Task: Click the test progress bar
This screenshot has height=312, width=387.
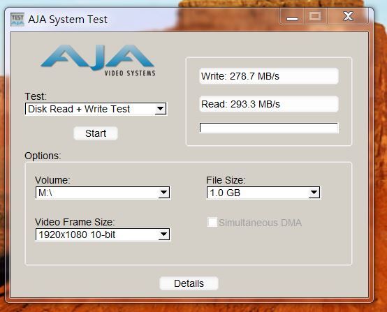Action: (269, 128)
